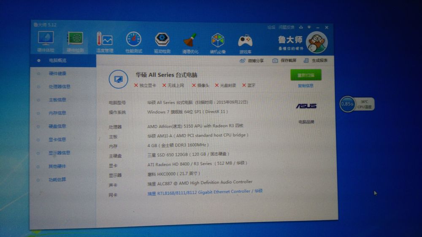Click the ATI Radeon HD 8400 value
Image resolution: width=422 pixels, height=237 pixels.
[x=197, y=164]
